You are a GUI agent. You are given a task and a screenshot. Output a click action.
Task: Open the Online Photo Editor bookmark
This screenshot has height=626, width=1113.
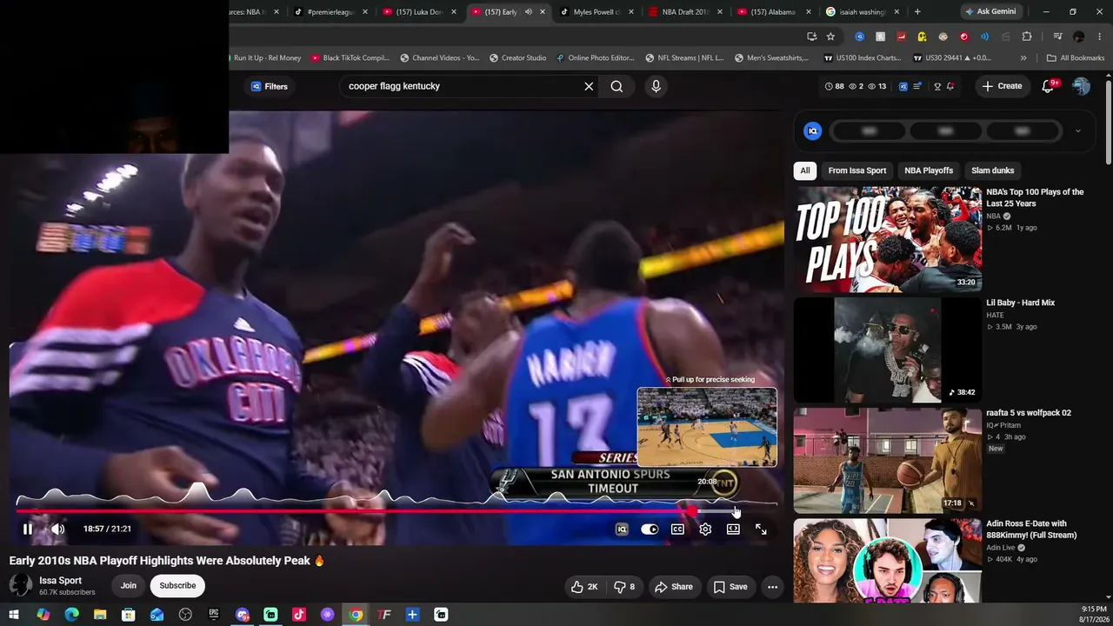595,58
